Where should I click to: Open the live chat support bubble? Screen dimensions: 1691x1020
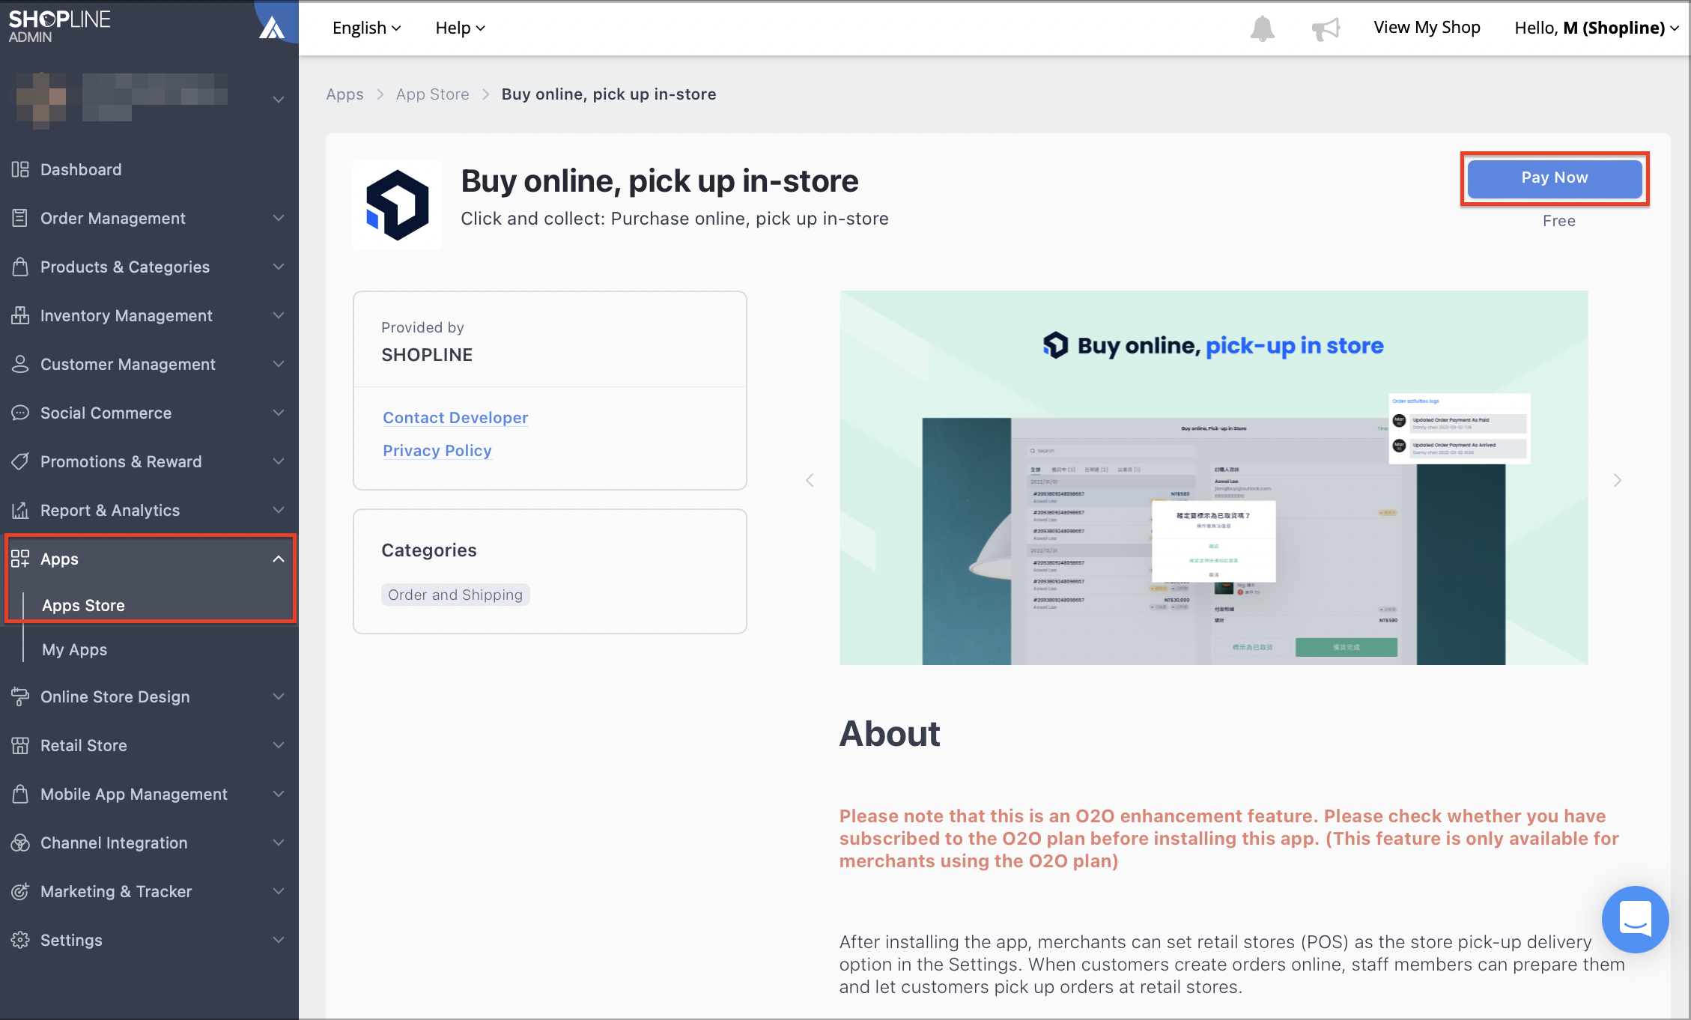[x=1635, y=919]
